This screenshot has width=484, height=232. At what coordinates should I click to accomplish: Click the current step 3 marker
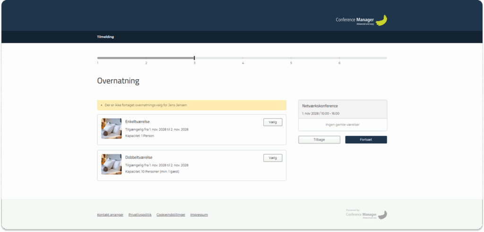point(194,58)
